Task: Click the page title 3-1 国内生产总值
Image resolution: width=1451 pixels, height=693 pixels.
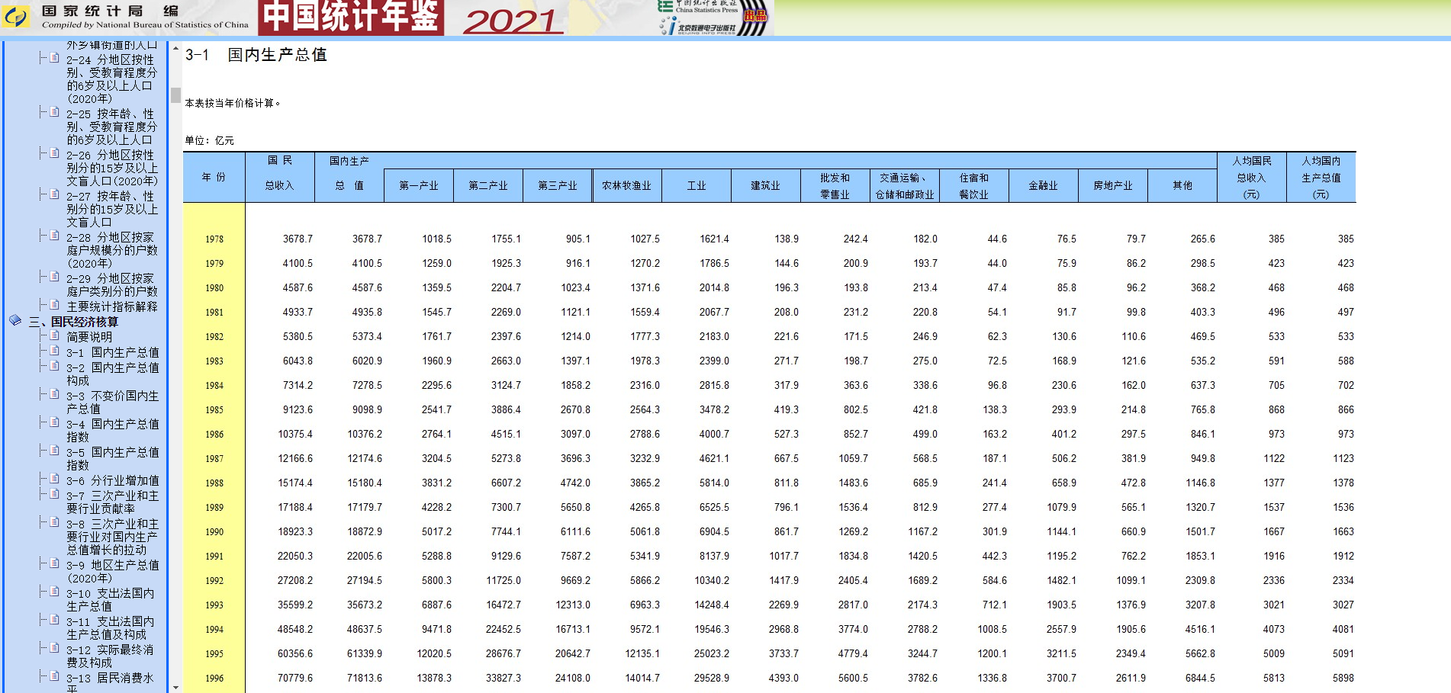Action: (x=256, y=55)
